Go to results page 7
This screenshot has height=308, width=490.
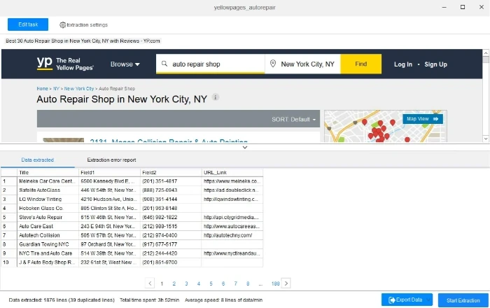pos(235,283)
